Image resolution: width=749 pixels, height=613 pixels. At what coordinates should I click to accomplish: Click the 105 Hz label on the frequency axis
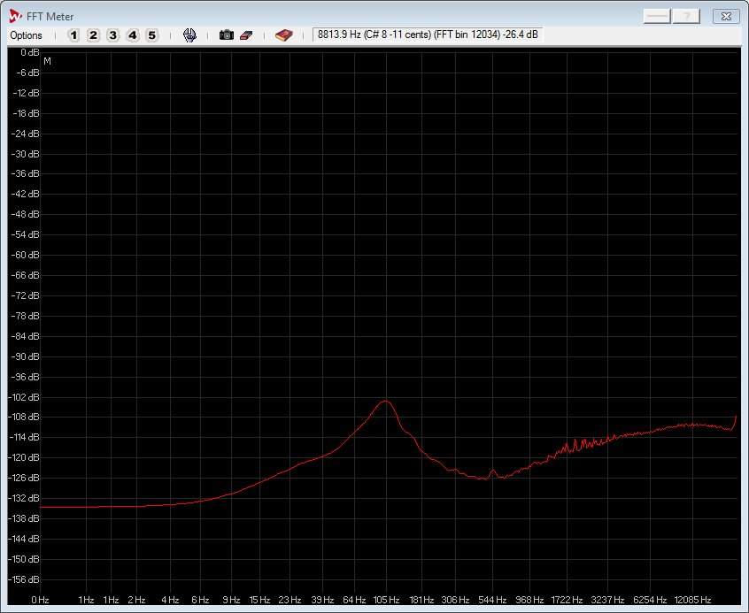pyautogui.click(x=386, y=600)
